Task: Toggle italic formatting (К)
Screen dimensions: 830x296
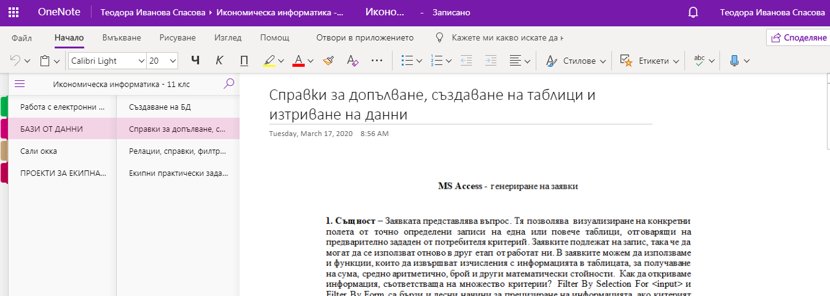Action: [219, 61]
